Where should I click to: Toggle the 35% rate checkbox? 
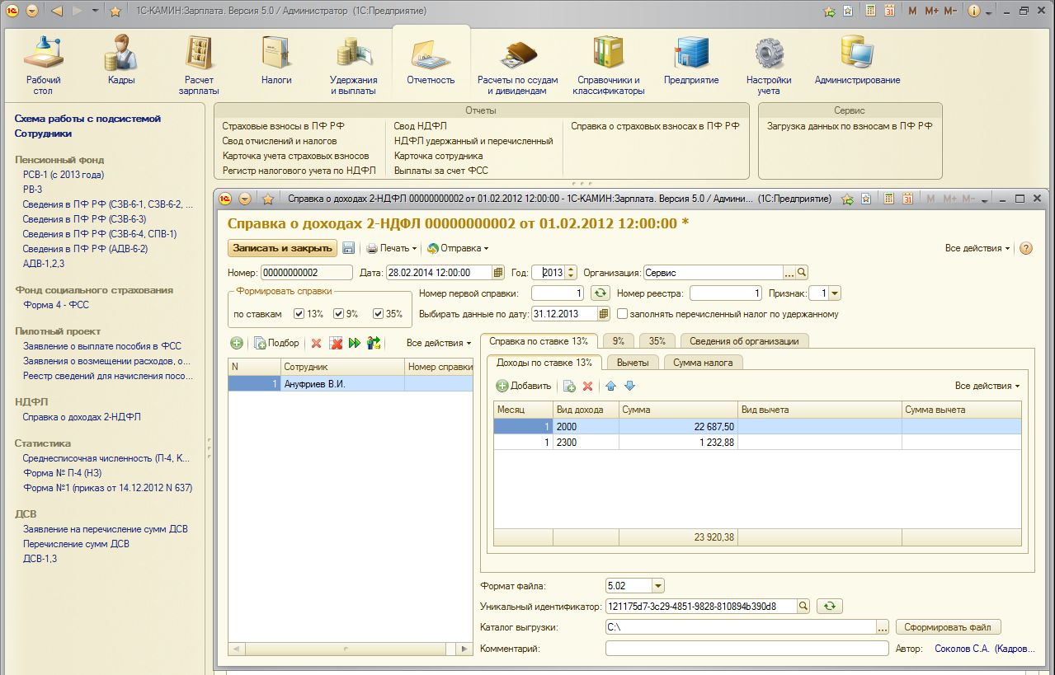click(x=379, y=314)
